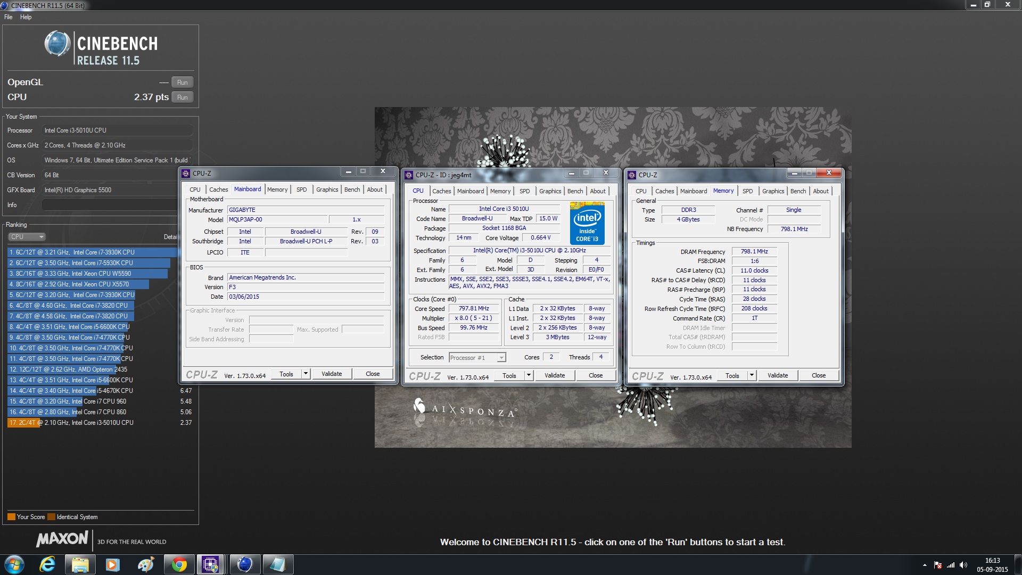Click the ranking Details button
The height and width of the screenshot is (575, 1022).
(170, 237)
